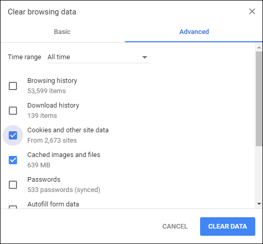Viewport: 263px width, 244px height.
Task: Select the Advanced tab
Action: (x=194, y=32)
